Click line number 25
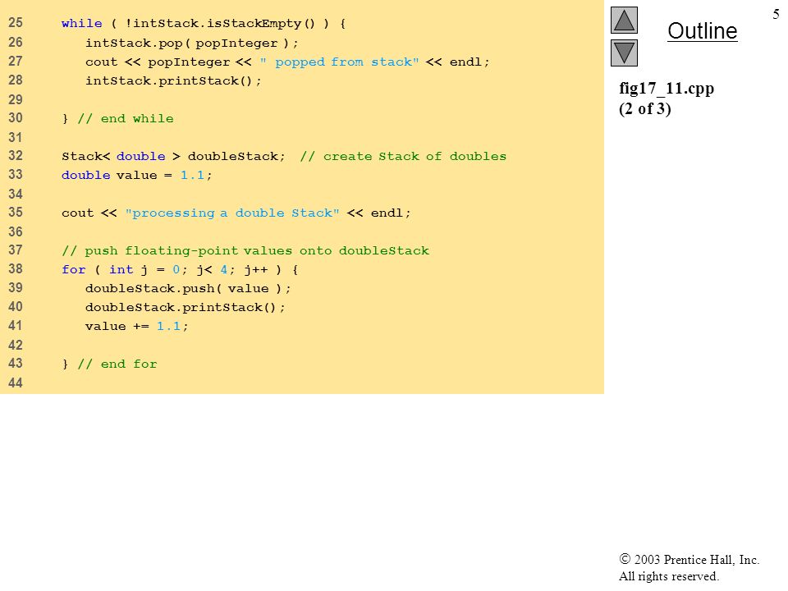This screenshot has width=788, height=591. tap(16, 23)
